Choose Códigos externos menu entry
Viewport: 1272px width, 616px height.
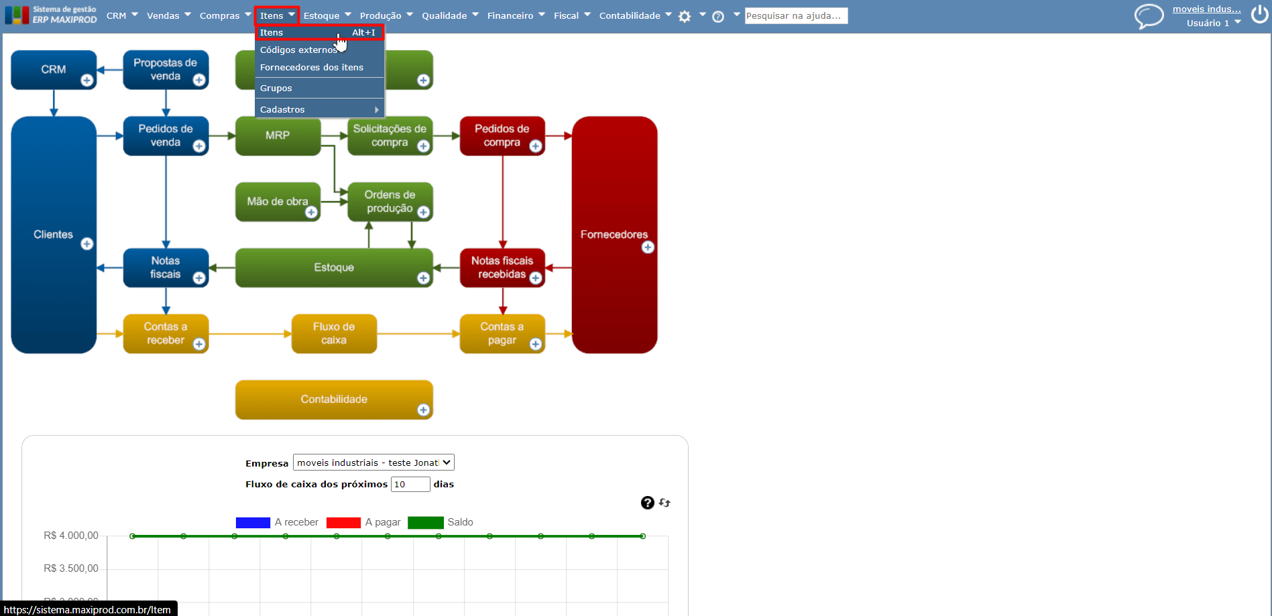[x=319, y=50]
